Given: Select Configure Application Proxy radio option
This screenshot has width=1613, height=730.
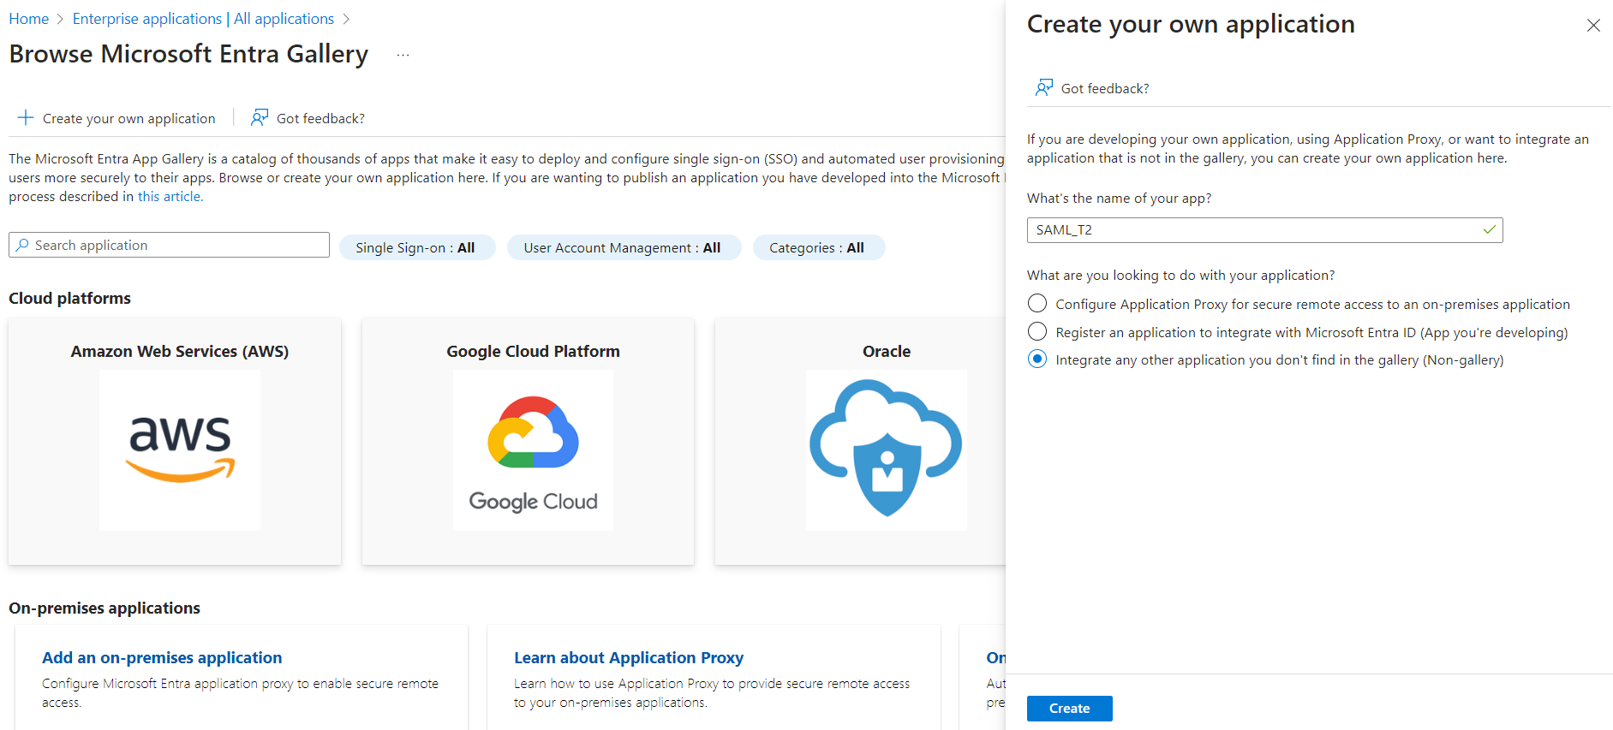Looking at the screenshot, I should point(1037,304).
